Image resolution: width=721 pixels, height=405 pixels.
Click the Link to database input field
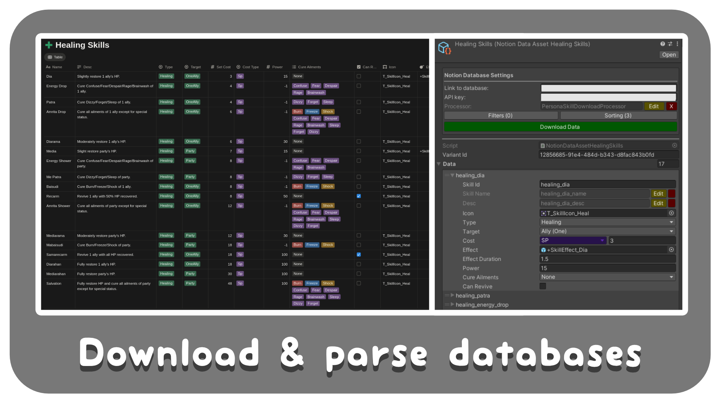pos(608,88)
